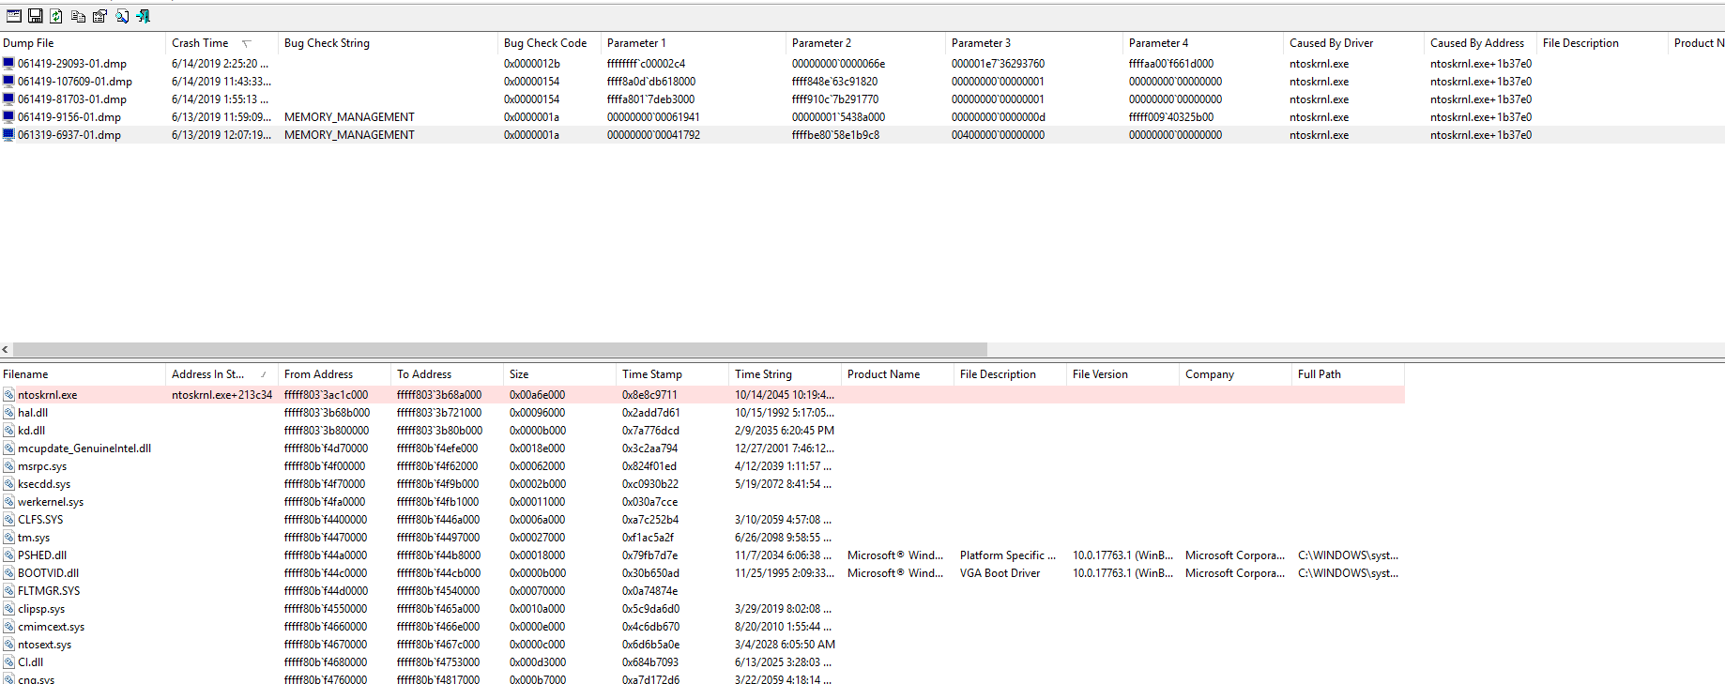Click the Time String column header
1725x684 pixels.
(x=785, y=374)
